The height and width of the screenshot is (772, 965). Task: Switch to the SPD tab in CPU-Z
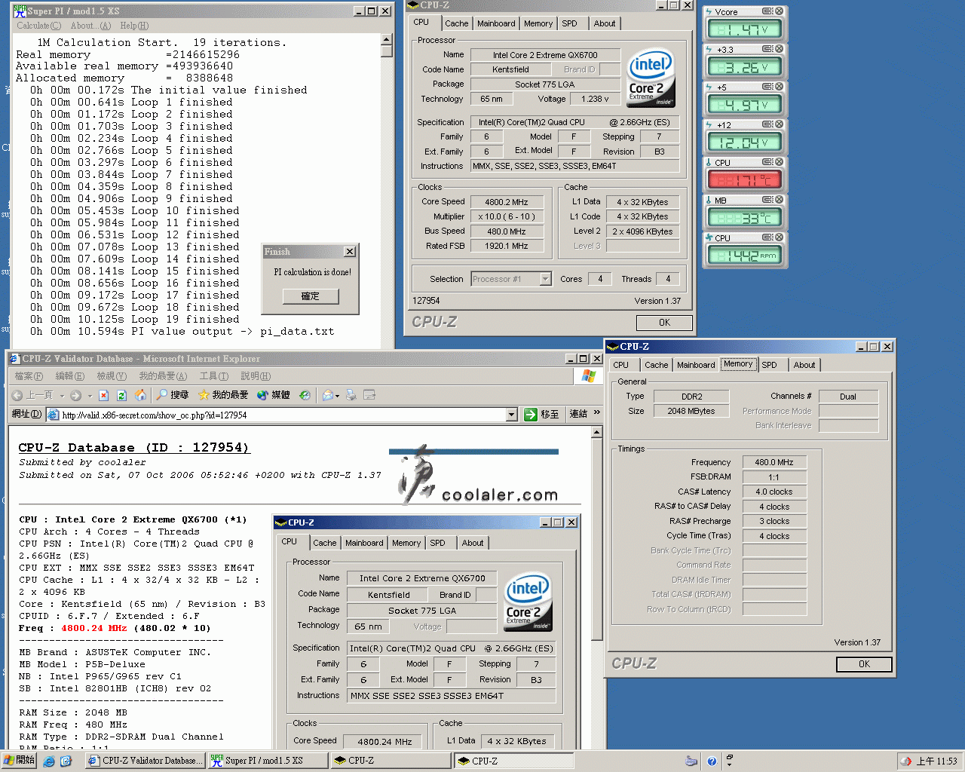pos(572,23)
